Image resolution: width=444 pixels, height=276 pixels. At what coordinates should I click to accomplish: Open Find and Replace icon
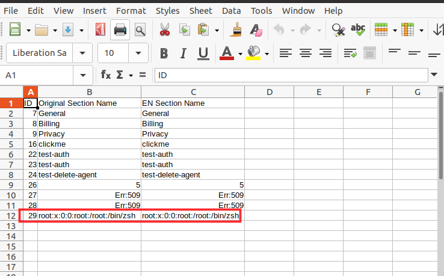[338, 29]
